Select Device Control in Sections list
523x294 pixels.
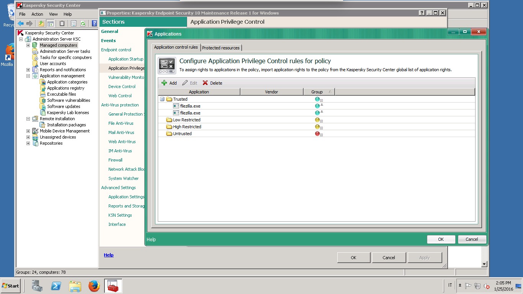pyautogui.click(x=122, y=87)
